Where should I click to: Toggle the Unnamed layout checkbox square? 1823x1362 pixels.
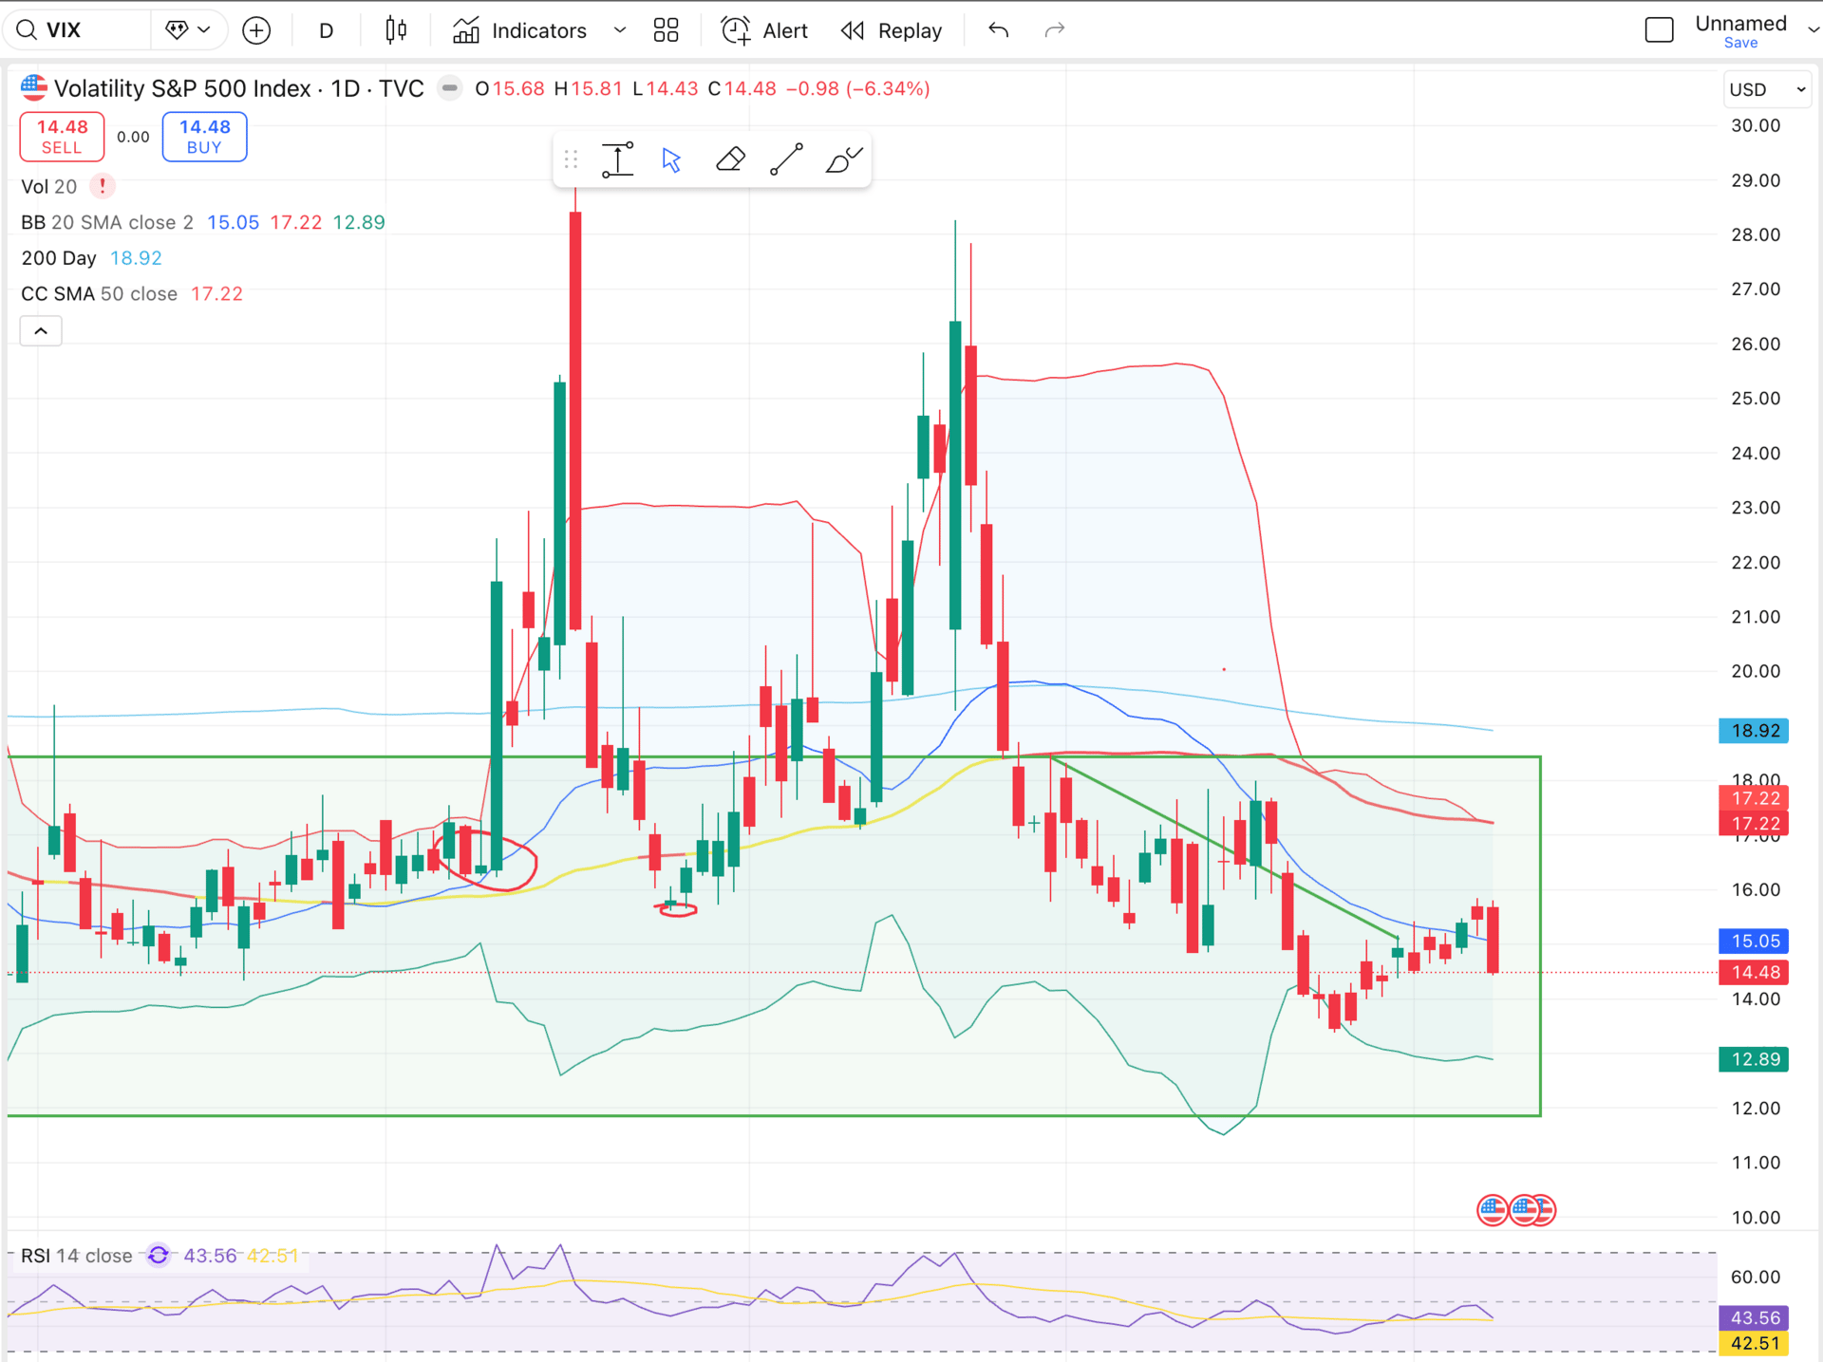[1659, 30]
